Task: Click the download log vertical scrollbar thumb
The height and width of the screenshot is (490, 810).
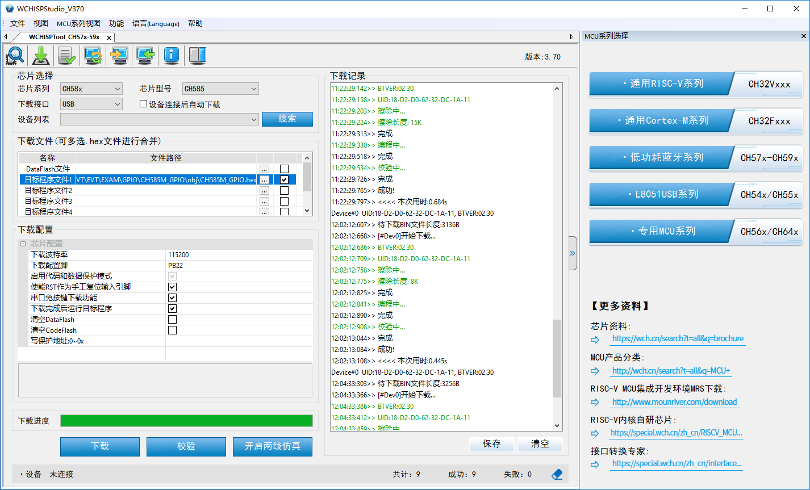Action: (557, 358)
